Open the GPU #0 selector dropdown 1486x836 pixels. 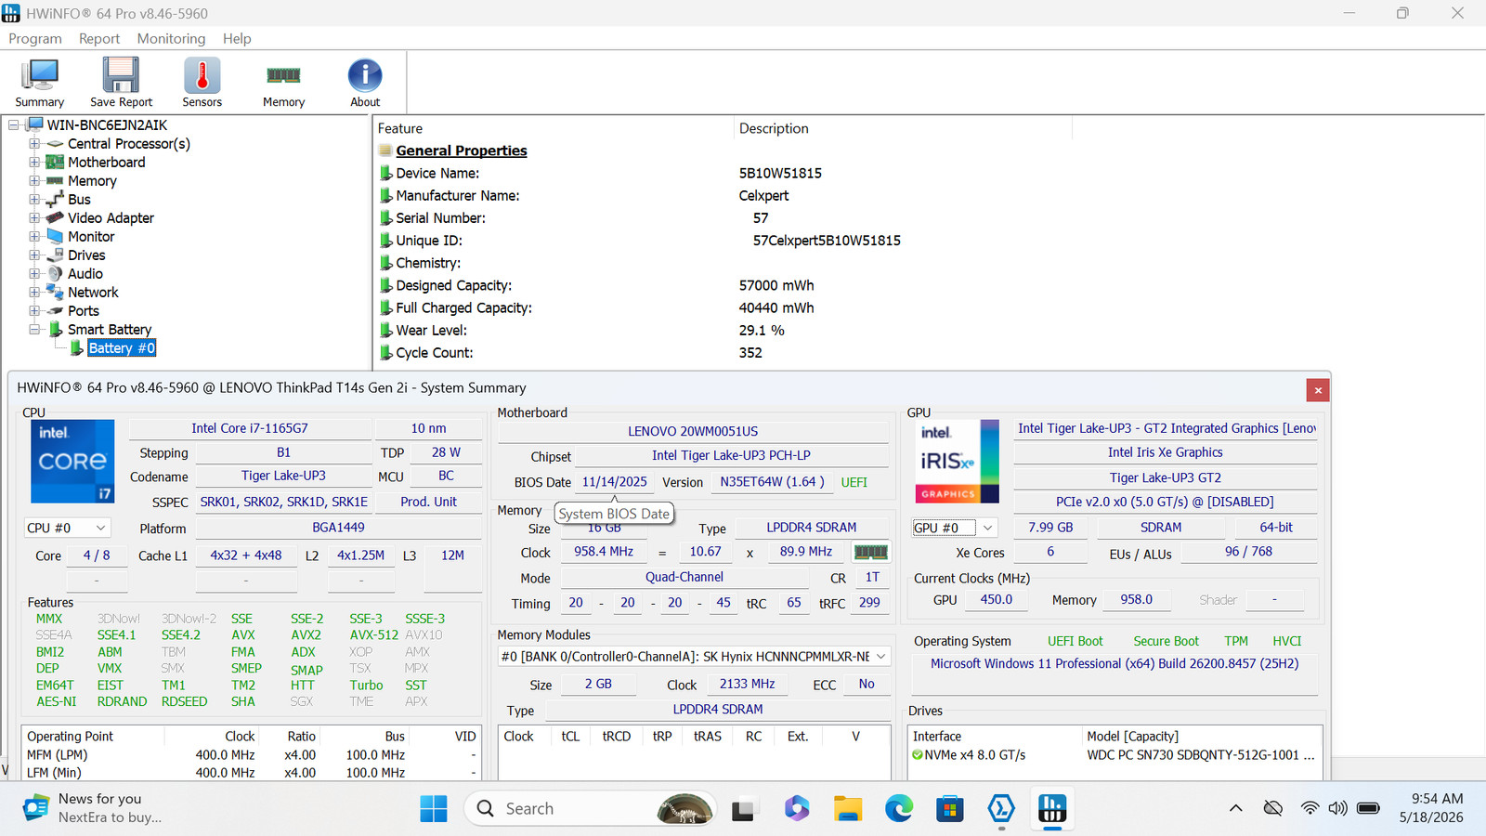(953, 528)
